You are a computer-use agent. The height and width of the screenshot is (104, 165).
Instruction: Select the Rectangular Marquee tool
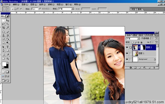(x=3, y=21)
